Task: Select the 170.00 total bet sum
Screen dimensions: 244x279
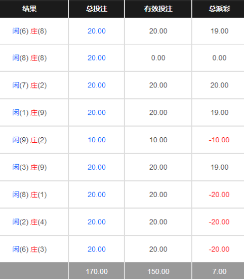Action: [97, 271]
